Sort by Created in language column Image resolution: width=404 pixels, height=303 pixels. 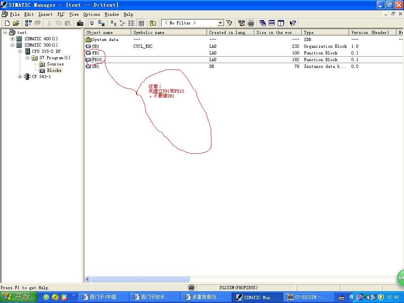tap(230, 32)
